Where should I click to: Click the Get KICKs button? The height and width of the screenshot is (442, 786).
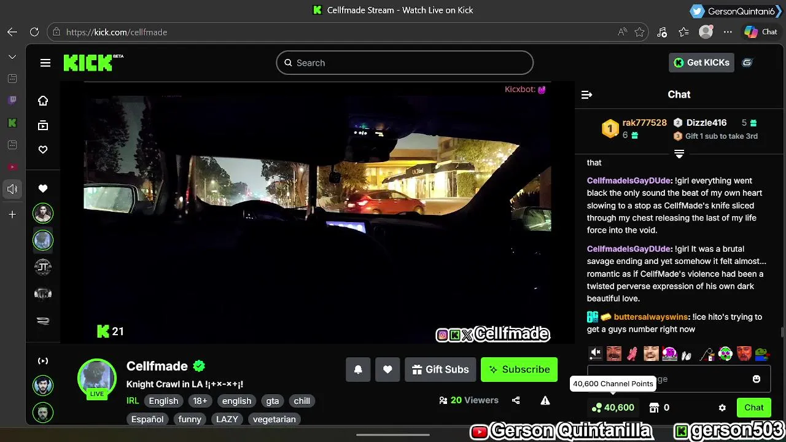tap(701, 63)
